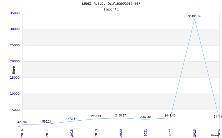This screenshot has height=138, width=222.
Task: Click the Euro y-axis title
Action: [14, 70]
